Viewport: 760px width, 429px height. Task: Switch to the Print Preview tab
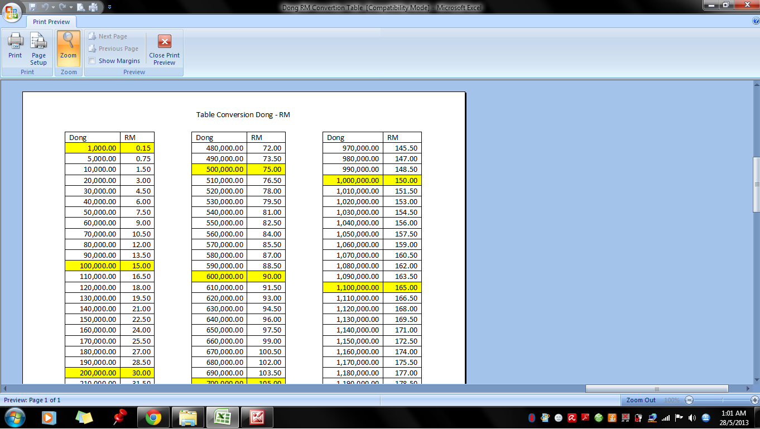[x=51, y=22]
